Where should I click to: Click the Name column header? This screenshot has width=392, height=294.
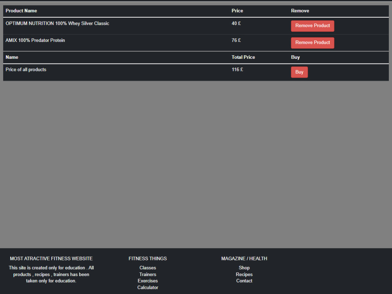(12, 57)
